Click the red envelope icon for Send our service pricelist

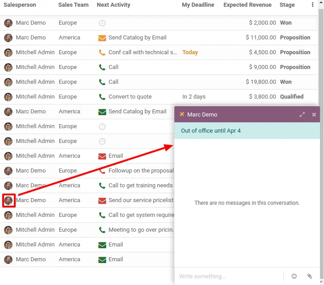(x=102, y=200)
